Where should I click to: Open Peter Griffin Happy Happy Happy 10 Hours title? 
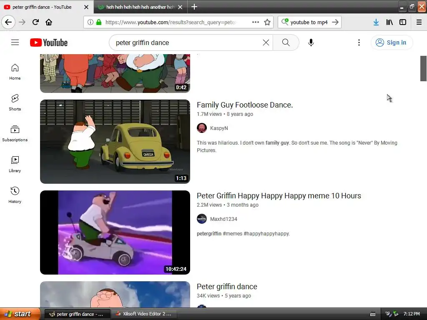(279, 196)
